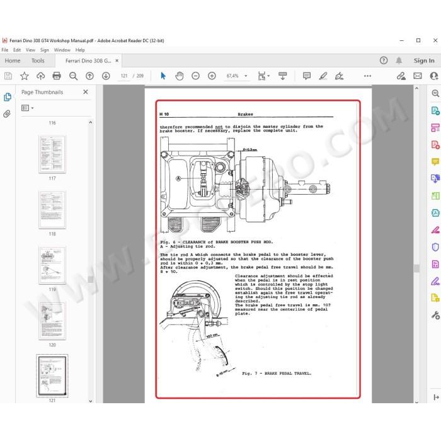Viewport: 441px width, 441px height.
Task: Open the Window menu
Action: coord(62,50)
